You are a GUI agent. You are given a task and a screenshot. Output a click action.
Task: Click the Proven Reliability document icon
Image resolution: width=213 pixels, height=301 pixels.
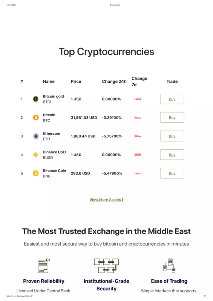44,266
